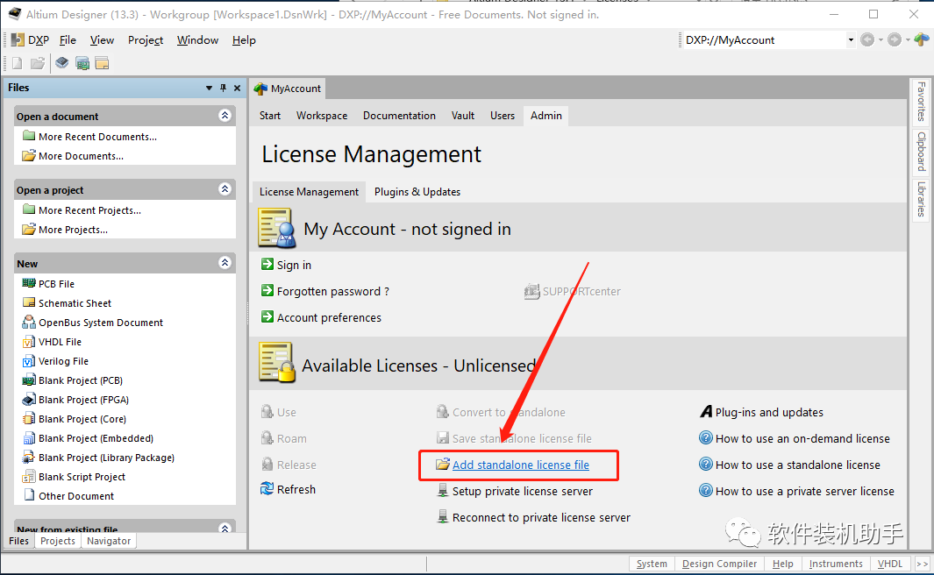Select the MyAccount document tab
This screenshot has height=575, width=934.
[289, 89]
